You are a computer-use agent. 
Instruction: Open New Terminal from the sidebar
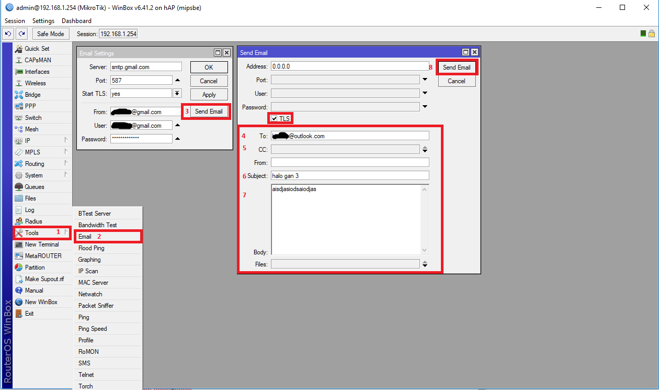[42, 244]
